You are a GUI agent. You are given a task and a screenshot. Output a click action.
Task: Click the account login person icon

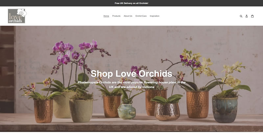point(247,16)
